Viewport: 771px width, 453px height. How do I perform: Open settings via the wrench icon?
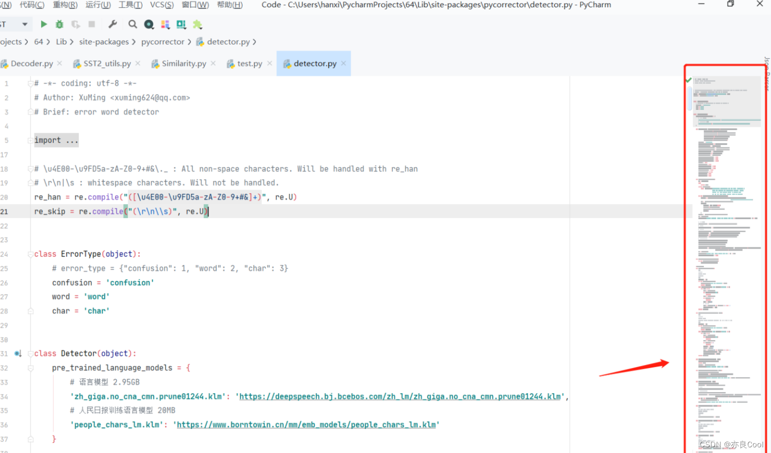[113, 24]
